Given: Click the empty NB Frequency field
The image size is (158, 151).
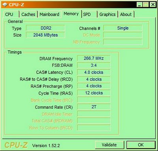Looking at the screenshot, I should pos(123,42).
